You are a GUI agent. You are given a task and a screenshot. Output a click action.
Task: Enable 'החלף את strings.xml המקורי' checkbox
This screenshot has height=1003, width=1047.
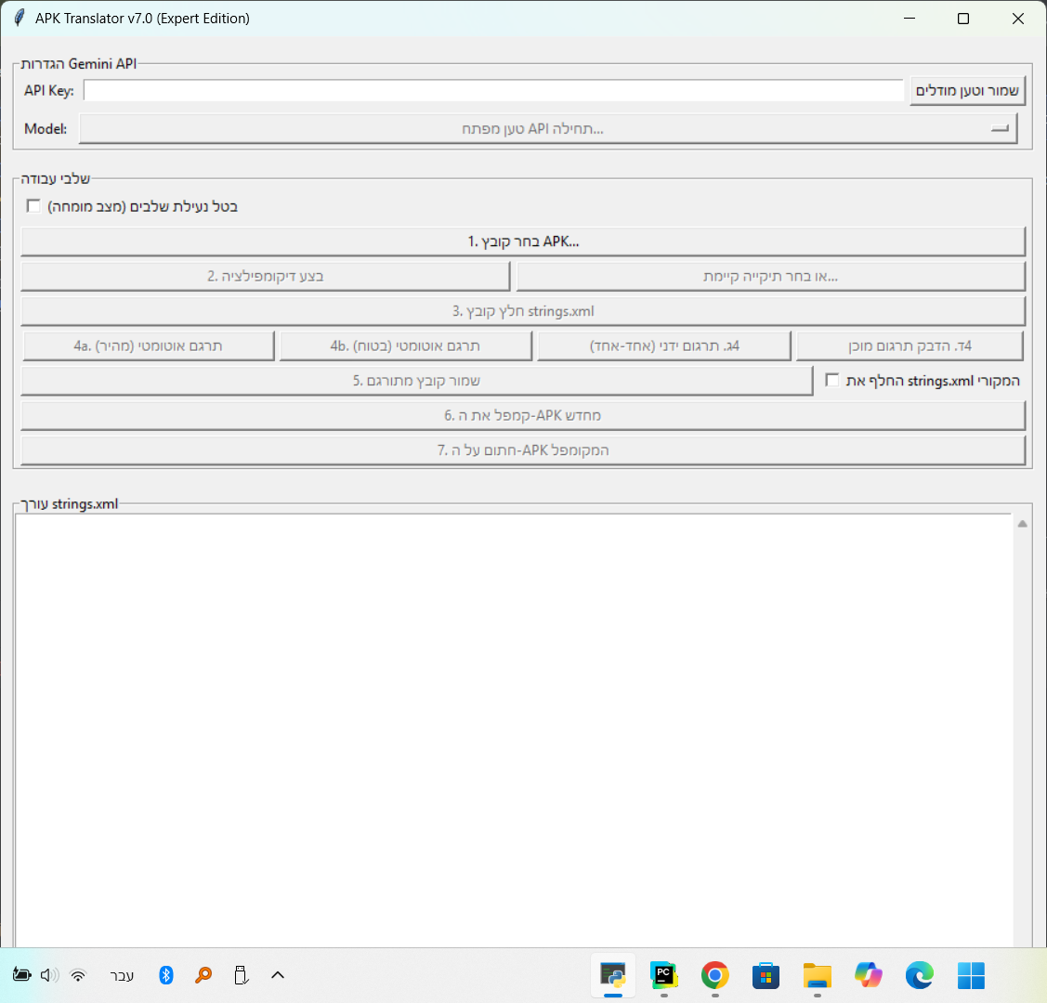[x=832, y=381]
